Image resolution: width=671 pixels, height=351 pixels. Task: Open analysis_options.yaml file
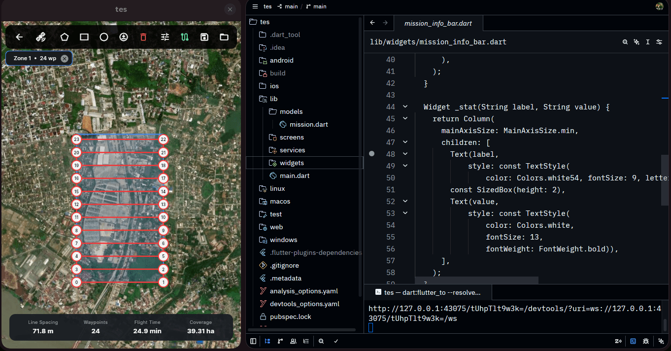[x=304, y=291]
